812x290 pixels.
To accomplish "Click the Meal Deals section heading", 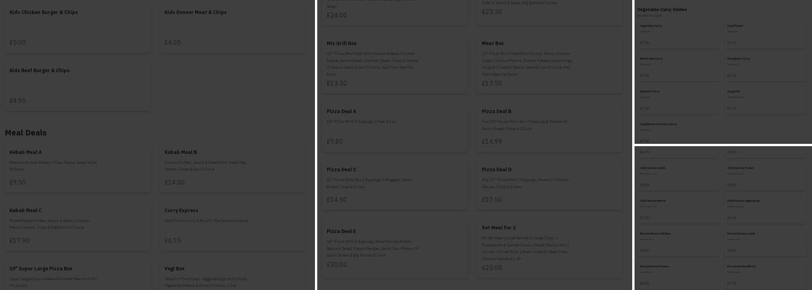I will [26, 133].
